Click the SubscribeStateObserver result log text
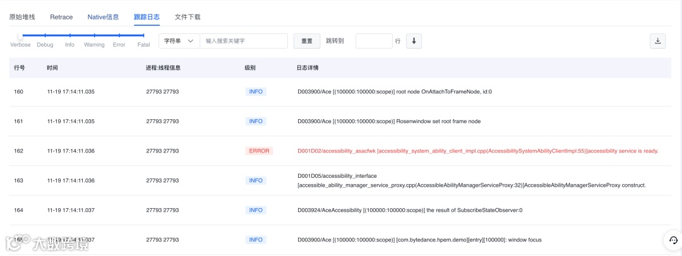Image resolution: width=682 pixels, height=256 pixels. [410, 210]
